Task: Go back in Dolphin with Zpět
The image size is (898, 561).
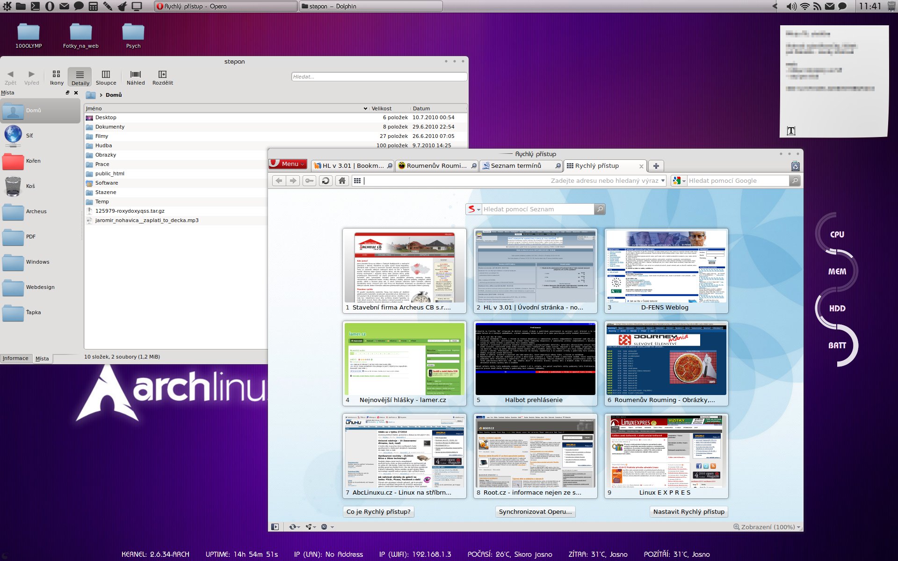Action: click(x=10, y=78)
